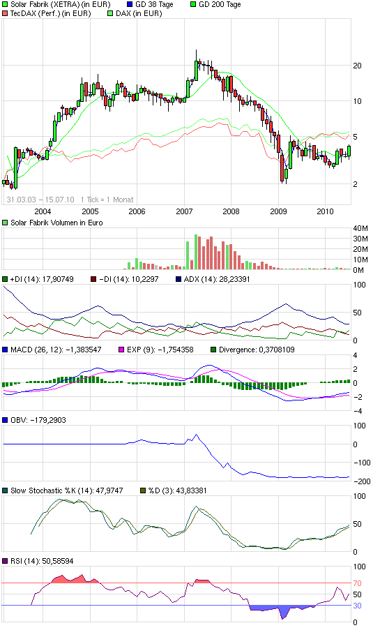Image resolution: width=380 pixels, height=637 pixels.
Task: Click the 2005 year label on the x-axis
Action: coord(90,211)
